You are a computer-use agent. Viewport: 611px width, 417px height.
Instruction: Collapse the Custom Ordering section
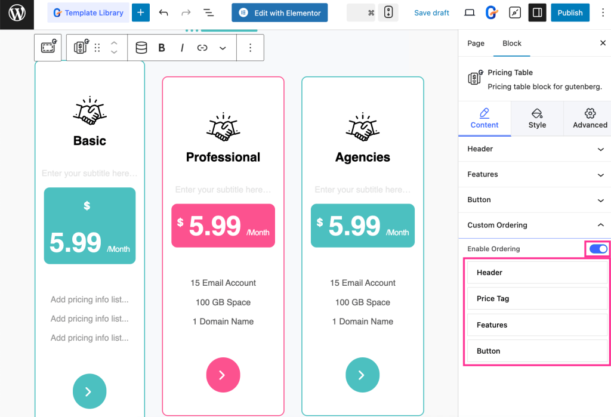pyautogui.click(x=535, y=225)
